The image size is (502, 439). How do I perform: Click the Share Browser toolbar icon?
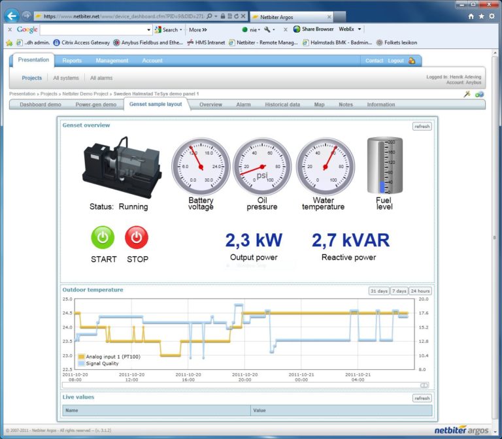297,29
